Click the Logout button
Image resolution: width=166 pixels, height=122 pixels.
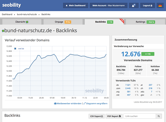coord(147,5)
